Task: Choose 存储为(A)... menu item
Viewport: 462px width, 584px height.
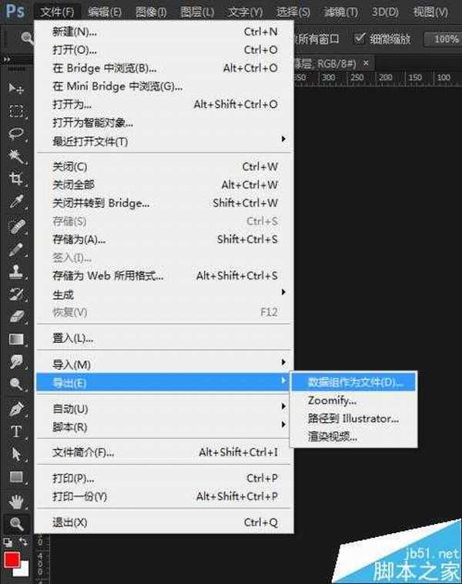Action: coord(163,239)
